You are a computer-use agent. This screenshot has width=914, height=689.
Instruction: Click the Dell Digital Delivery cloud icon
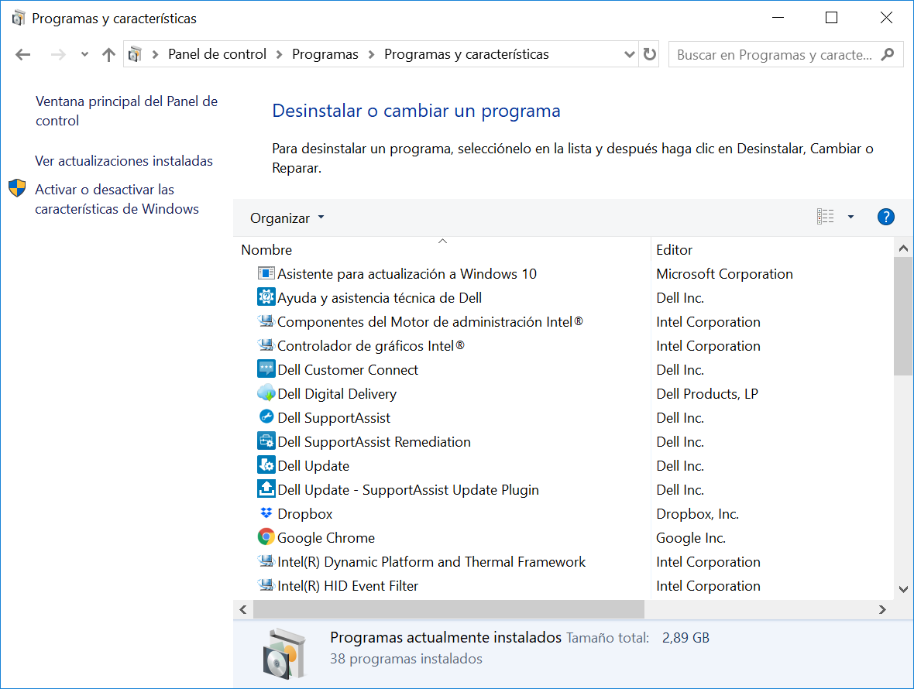266,394
